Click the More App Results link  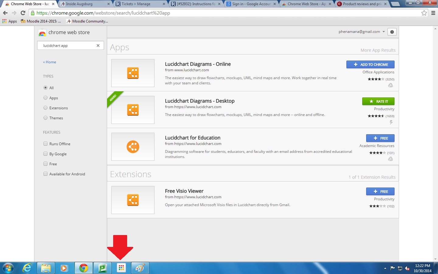pyautogui.click(x=378, y=50)
